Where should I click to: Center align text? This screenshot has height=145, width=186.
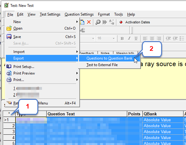(x=152, y=38)
